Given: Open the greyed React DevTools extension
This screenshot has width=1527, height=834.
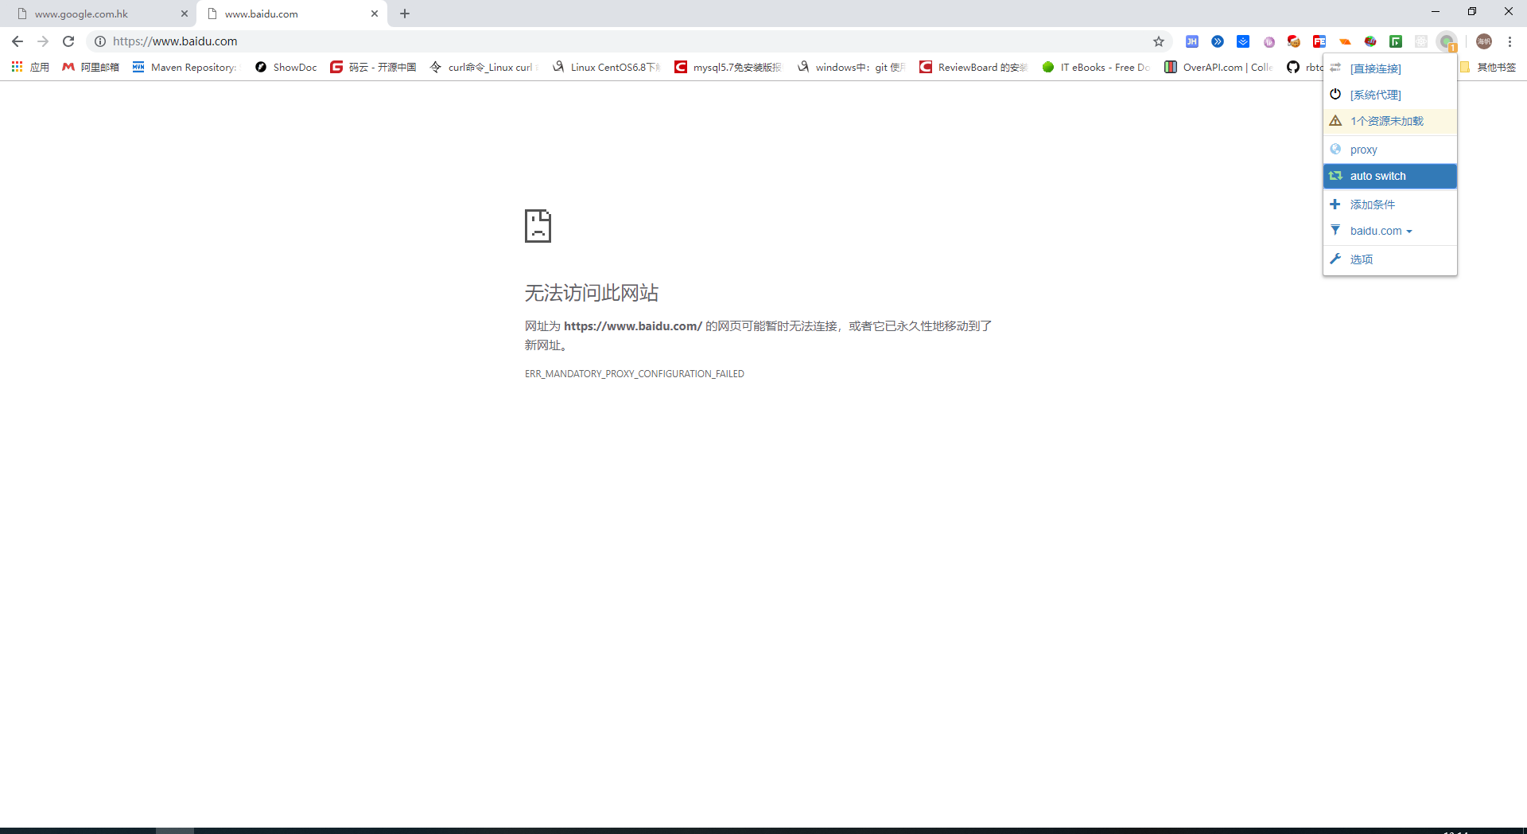Looking at the screenshot, I should 1421,41.
